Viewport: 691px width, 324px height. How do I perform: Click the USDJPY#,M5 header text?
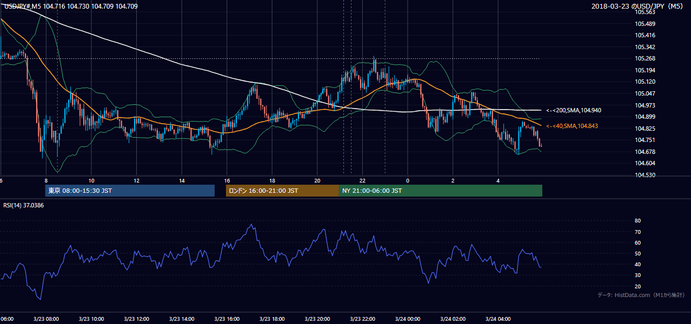click(70, 6)
